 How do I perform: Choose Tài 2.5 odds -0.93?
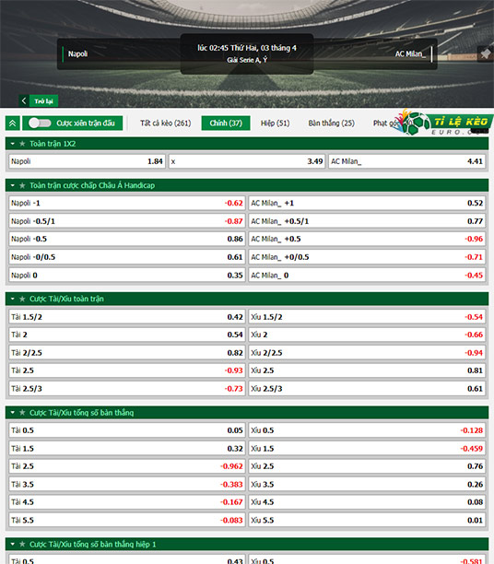127,370
